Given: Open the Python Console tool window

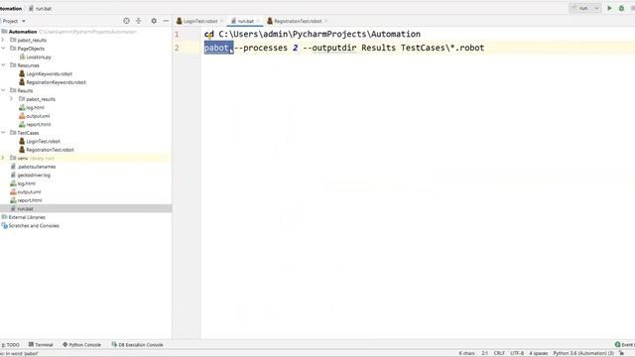Looking at the screenshot, I should 81,345.
